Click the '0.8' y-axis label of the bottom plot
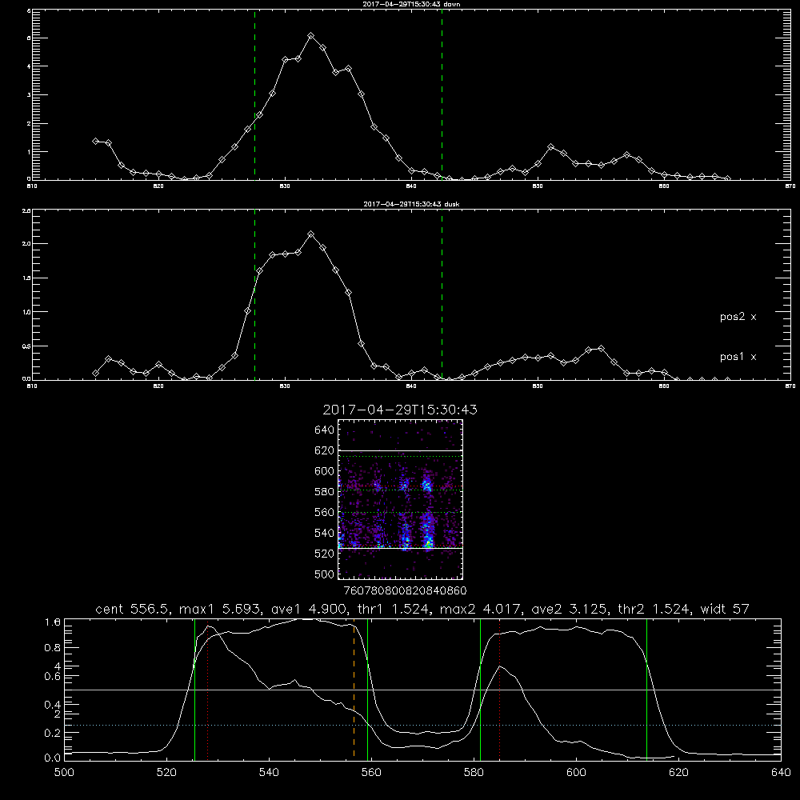 coord(53,647)
